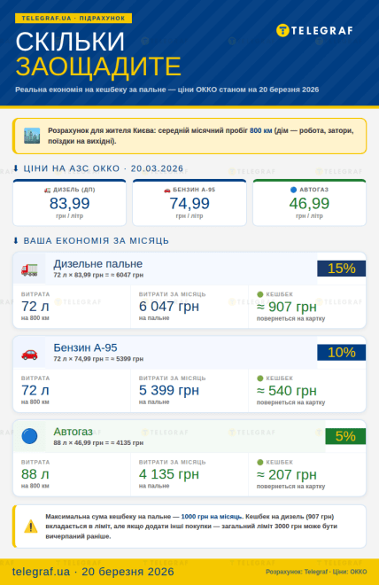This screenshot has height=585, width=379.
Task: Click the down arrow before Ваша економія за місяць
Action: tap(16, 240)
